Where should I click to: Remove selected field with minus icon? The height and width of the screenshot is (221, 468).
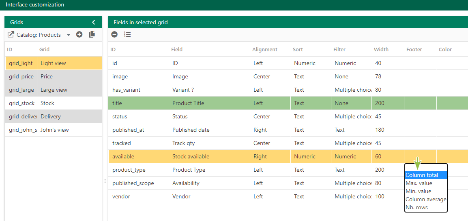pyautogui.click(x=114, y=34)
